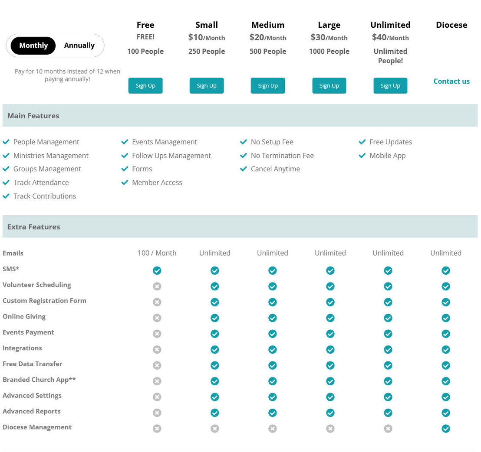
Task: Click the Extra Features section header
Action: (240, 227)
